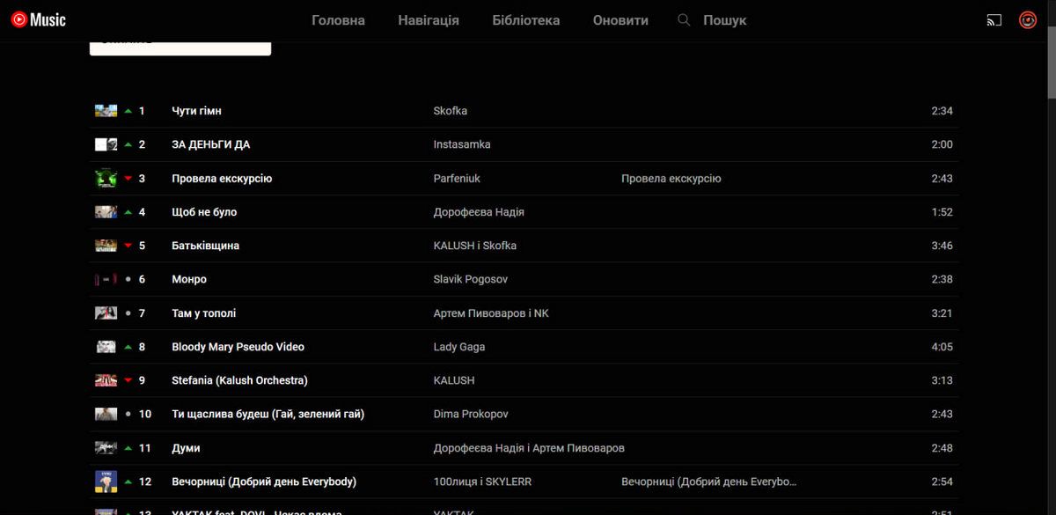Go to the Головна tab
Image resolution: width=1056 pixels, height=515 pixels.
(x=338, y=20)
